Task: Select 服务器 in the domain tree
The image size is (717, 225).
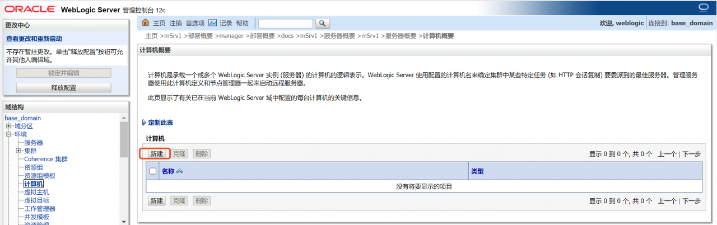Action: [x=34, y=143]
